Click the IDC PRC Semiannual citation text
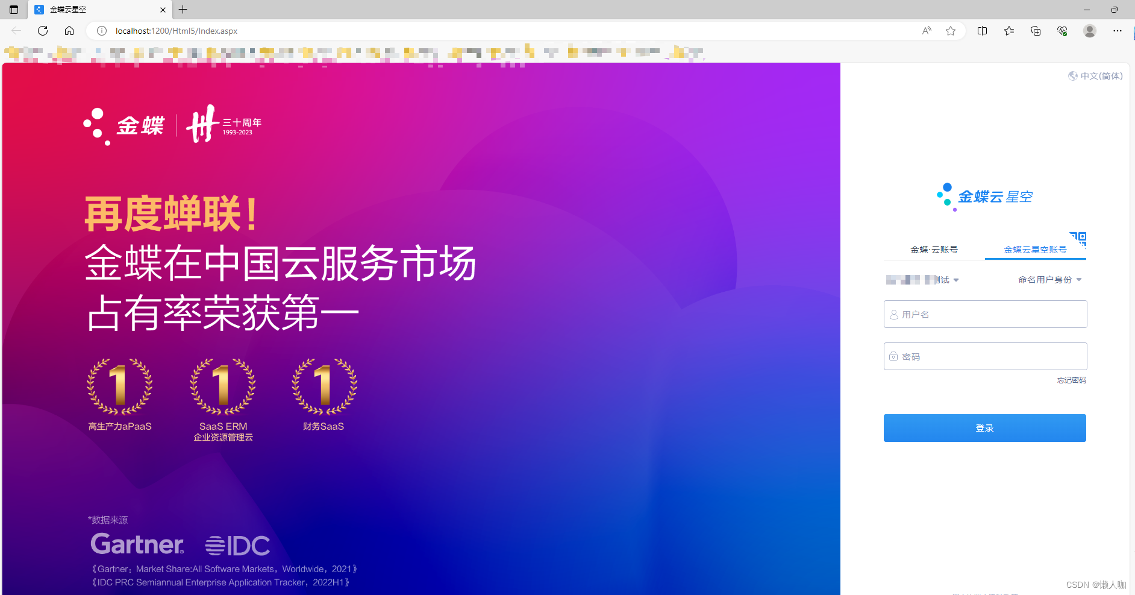 coord(220,582)
